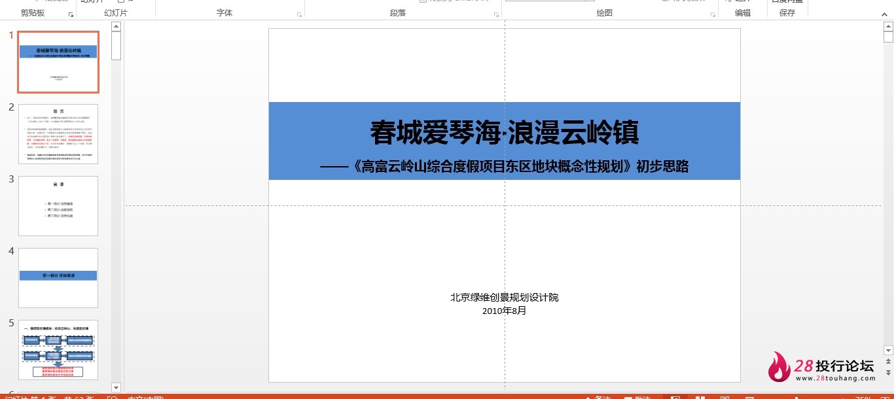Click thumbnail pane scroll up arrow
894x399 pixels.
point(116,27)
